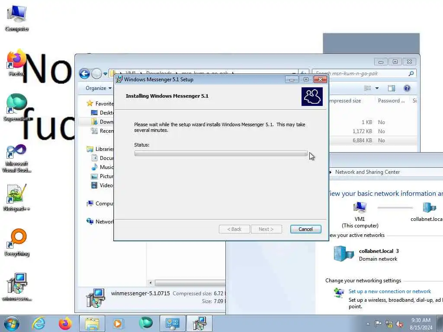Image resolution: width=443 pixels, height=332 pixels.
Task: Launch Internet Explorer from the taskbar
Action: [39, 323]
